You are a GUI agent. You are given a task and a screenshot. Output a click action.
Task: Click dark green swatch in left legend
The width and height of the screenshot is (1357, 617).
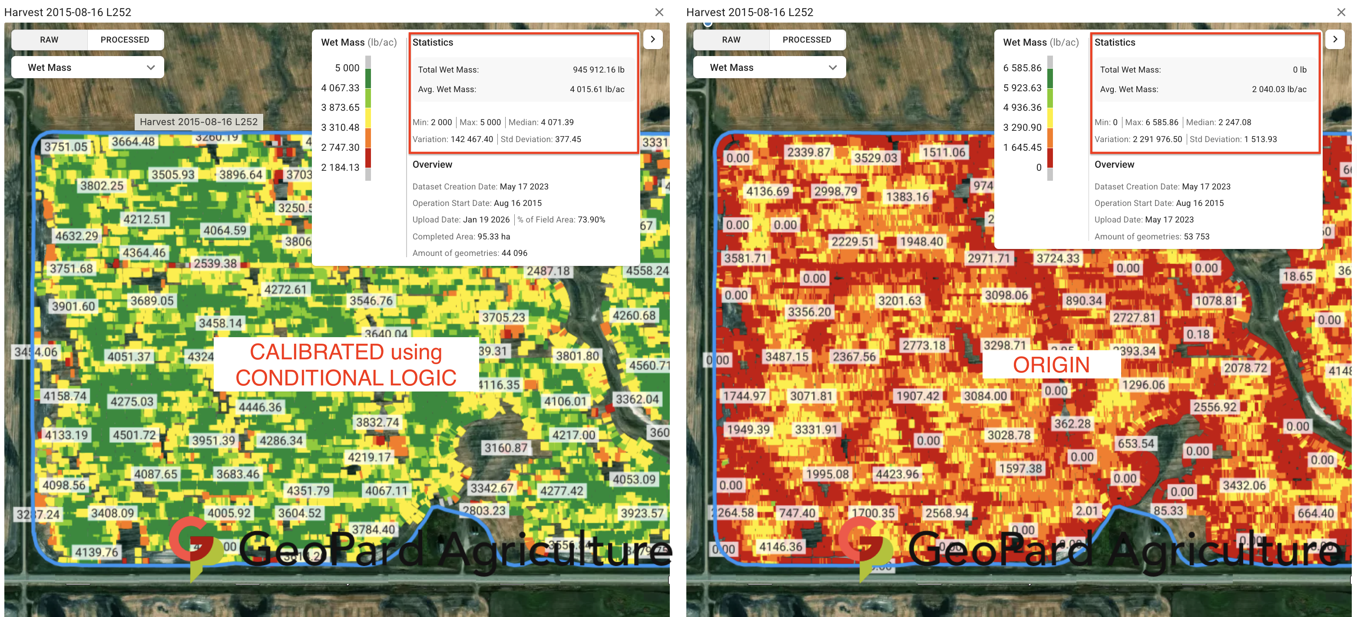(x=368, y=78)
